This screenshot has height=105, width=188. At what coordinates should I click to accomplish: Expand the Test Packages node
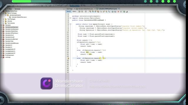click(x=4, y=19)
